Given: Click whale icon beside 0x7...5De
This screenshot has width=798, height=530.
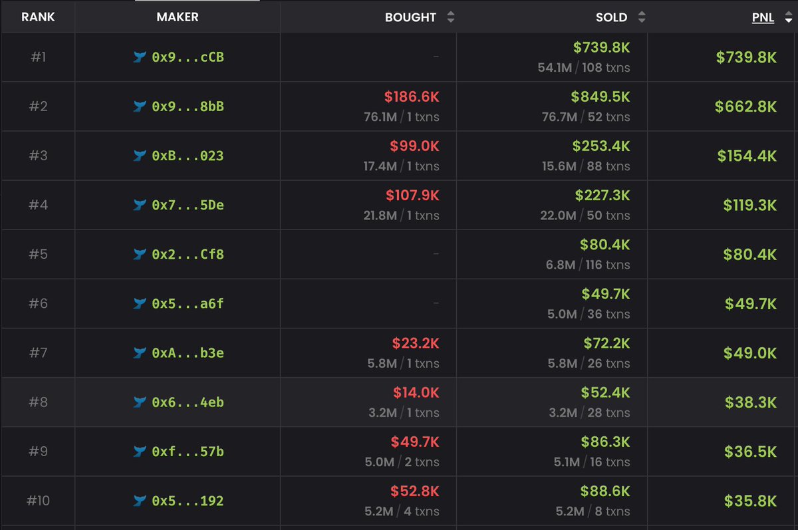Looking at the screenshot, I should (x=140, y=205).
